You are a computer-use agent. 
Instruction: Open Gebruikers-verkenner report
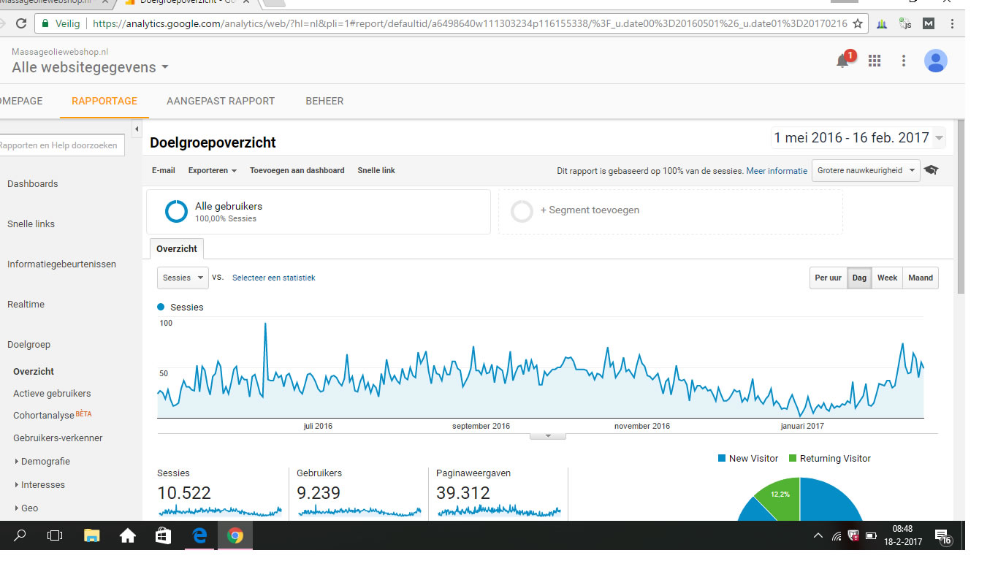(x=58, y=438)
